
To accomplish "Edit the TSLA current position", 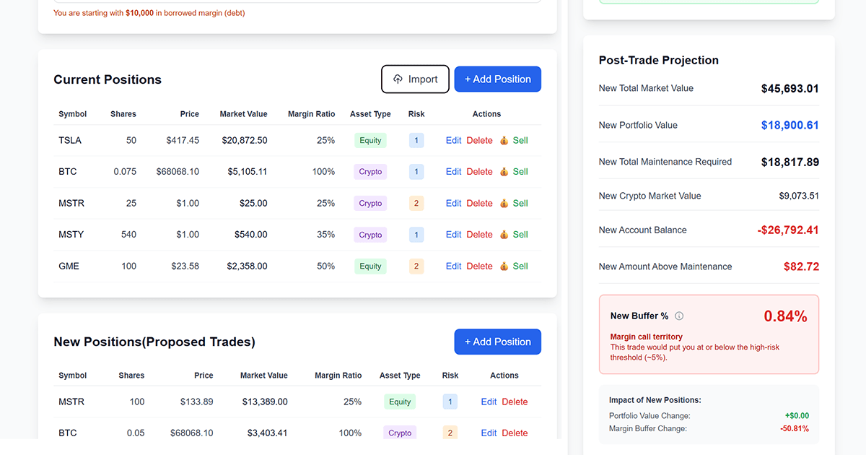I will [x=453, y=141].
